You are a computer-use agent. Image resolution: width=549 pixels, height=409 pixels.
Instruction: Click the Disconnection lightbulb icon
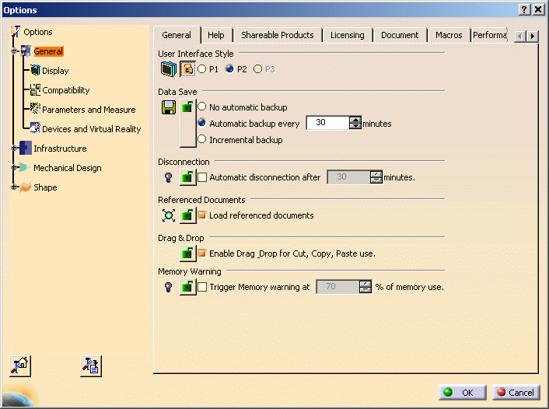[169, 177]
